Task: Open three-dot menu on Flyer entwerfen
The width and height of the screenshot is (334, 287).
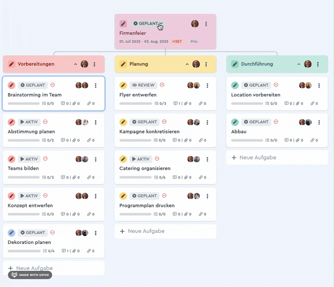Action: click(207, 85)
